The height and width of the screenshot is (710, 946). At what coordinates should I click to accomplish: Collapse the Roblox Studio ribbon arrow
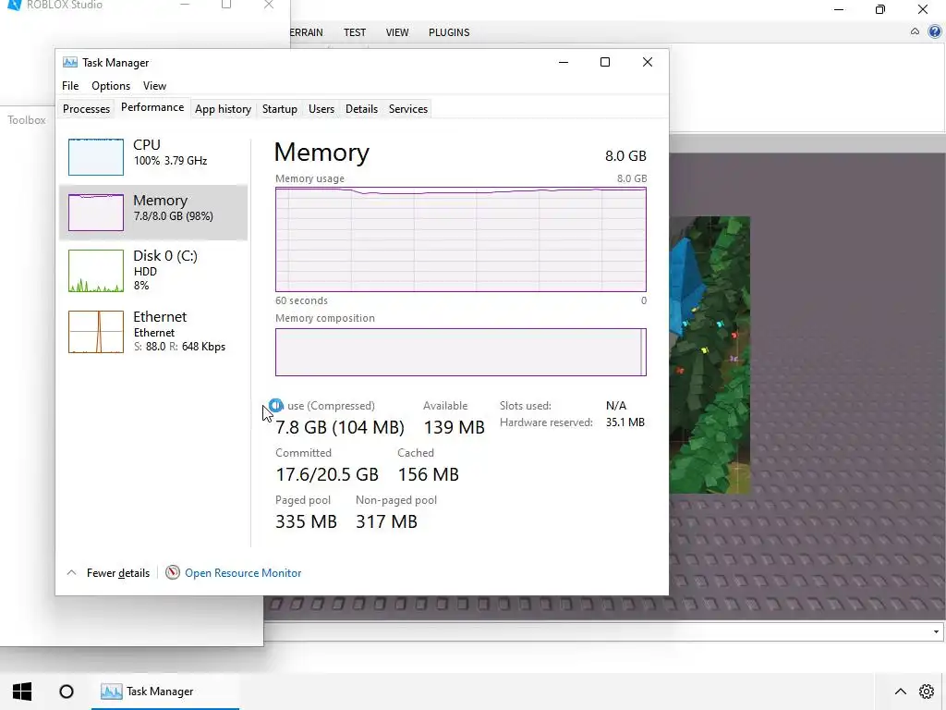point(916,31)
